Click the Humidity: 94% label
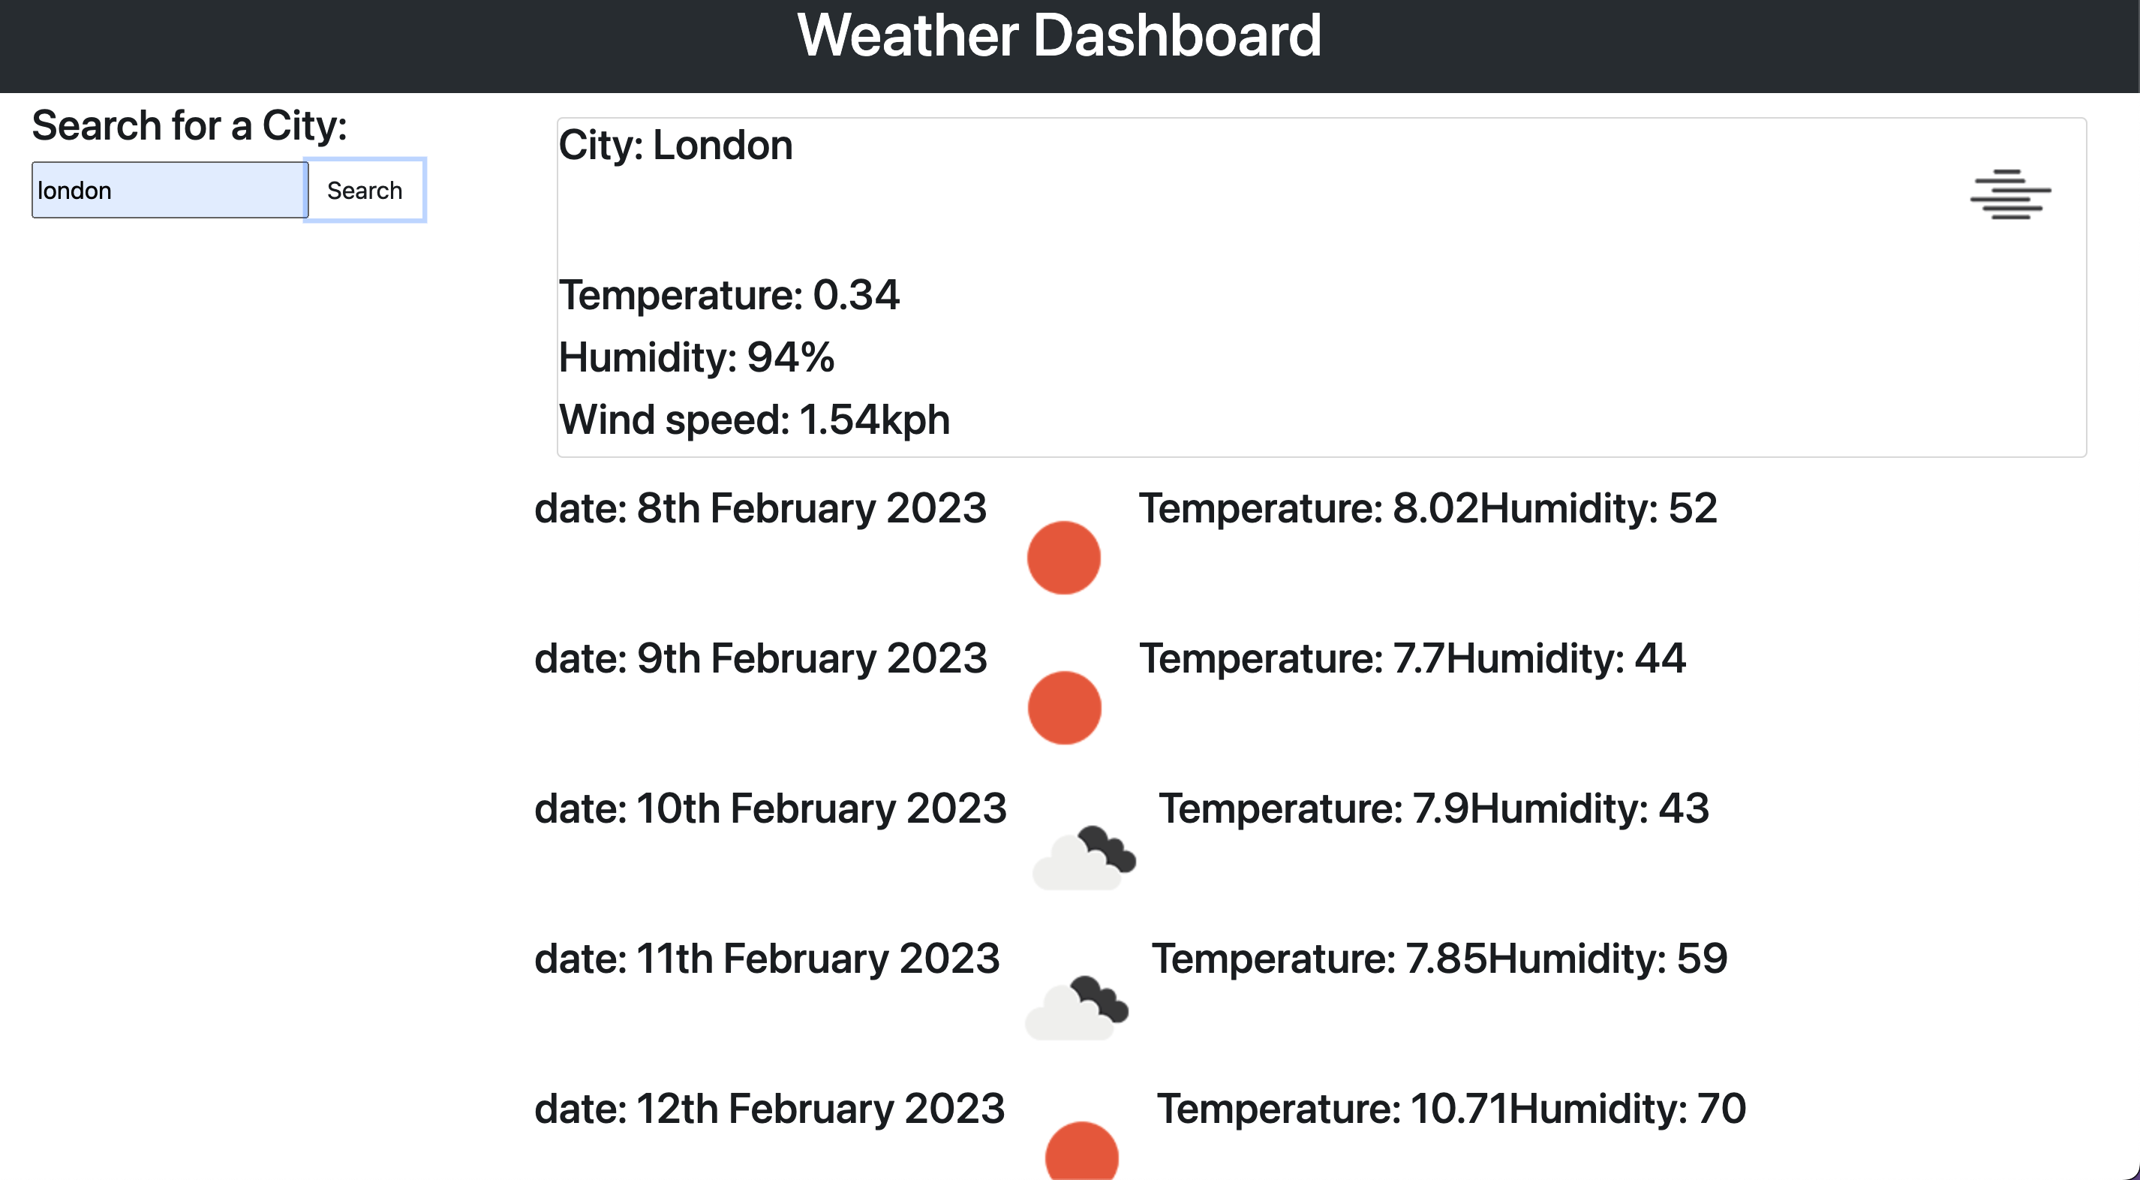The height and width of the screenshot is (1180, 2140). tap(696, 357)
